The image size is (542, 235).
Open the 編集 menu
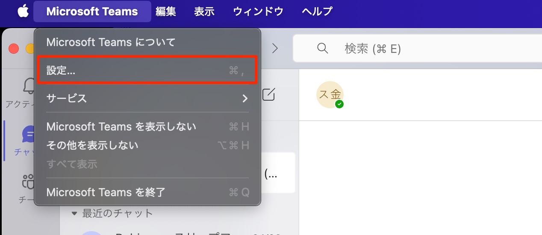tap(166, 12)
